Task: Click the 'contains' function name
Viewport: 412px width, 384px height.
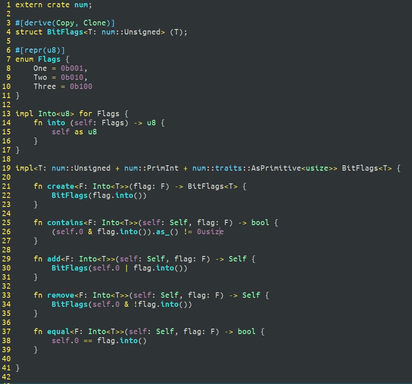Action: [x=65, y=222]
